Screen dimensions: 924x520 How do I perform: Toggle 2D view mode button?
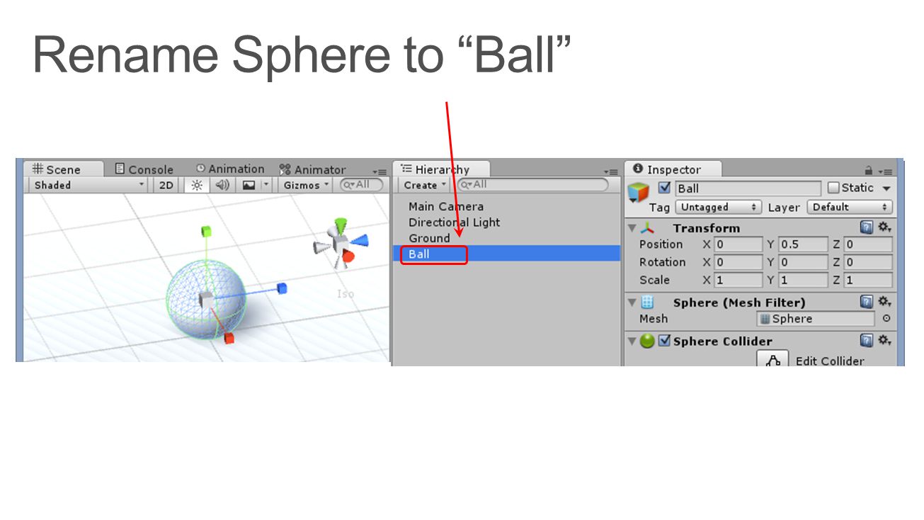166,185
